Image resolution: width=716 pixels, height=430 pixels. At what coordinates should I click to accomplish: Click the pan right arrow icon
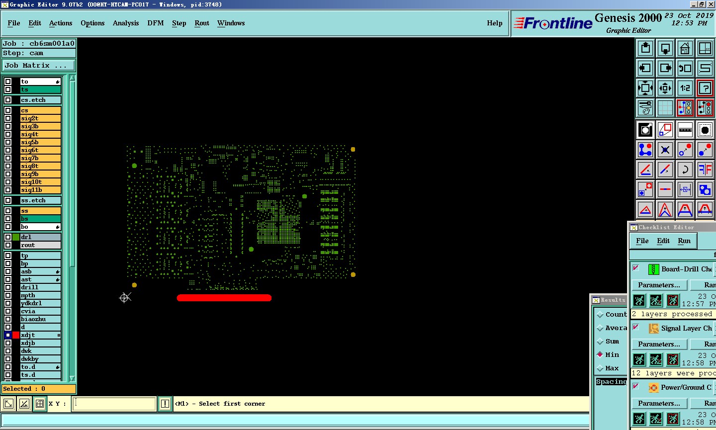tap(665, 68)
